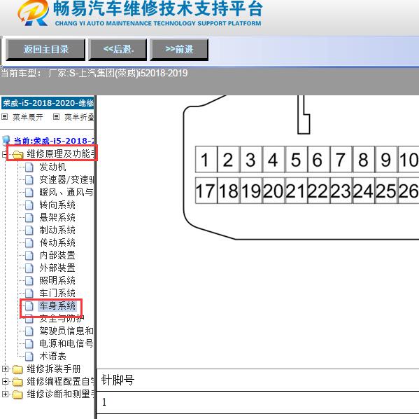This screenshot has height=419, width=419.
Task: Open the 转向系统 page
Action: pos(57,205)
